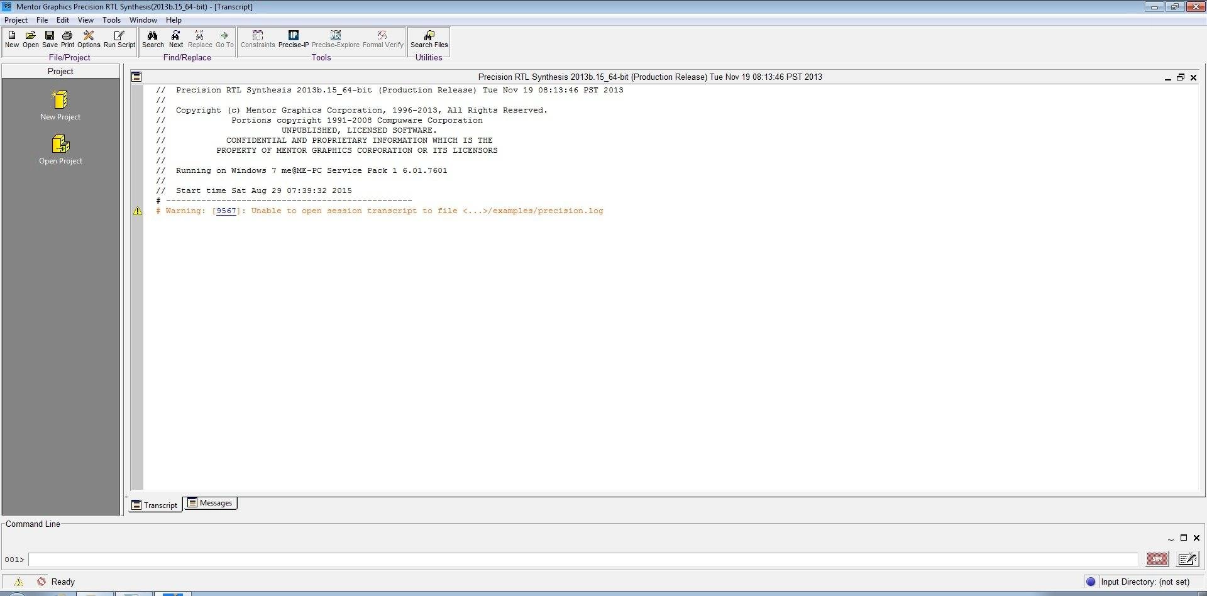Viewport: 1207px width, 596px height.
Task: Click the status bar red error icon
Action: coord(41,582)
